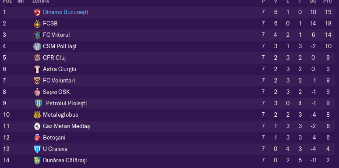This screenshot has width=339, height=168.
Task: Click the Petrolul Ploiești yellow shield crest
Action: (39, 104)
